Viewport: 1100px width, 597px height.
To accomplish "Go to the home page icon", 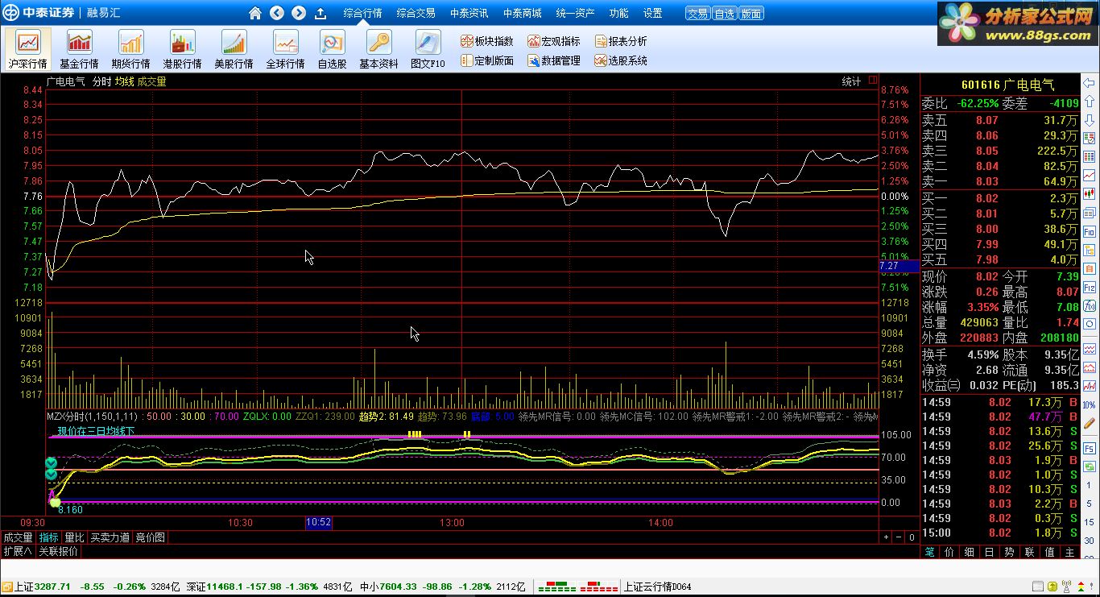I will pyautogui.click(x=255, y=13).
